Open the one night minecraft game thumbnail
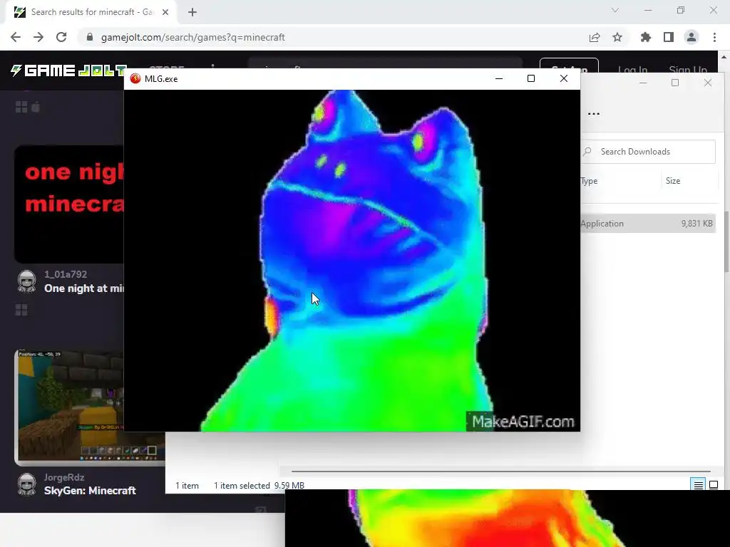730x547 pixels. pyautogui.click(x=69, y=204)
